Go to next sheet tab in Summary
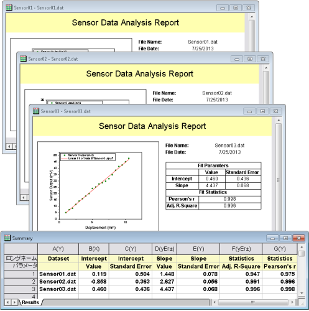Image resolution: width=309 pixels, height=311 pixels. click(x=14, y=302)
